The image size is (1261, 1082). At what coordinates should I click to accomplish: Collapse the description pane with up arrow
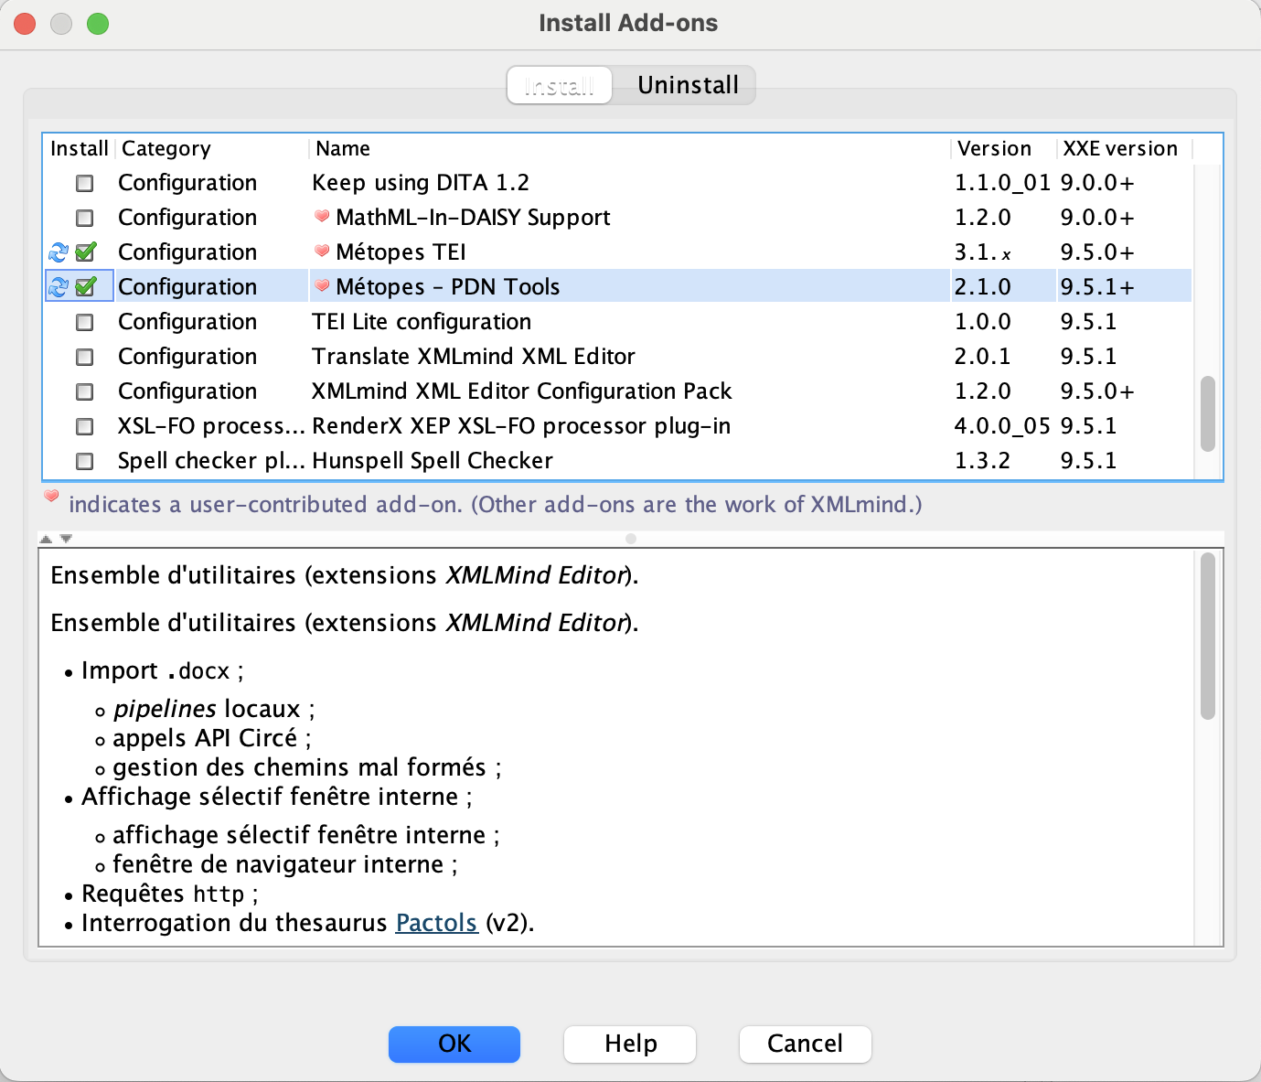[46, 539]
